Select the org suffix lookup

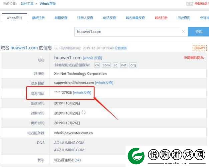coord(133,65)
